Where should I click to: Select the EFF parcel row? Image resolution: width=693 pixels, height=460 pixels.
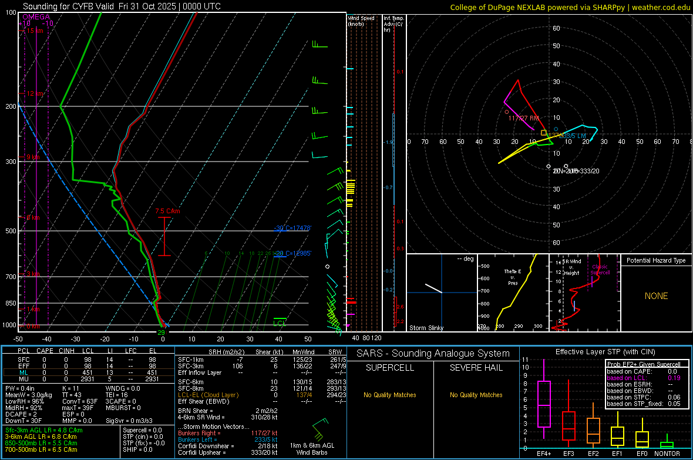pyautogui.click(x=88, y=366)
